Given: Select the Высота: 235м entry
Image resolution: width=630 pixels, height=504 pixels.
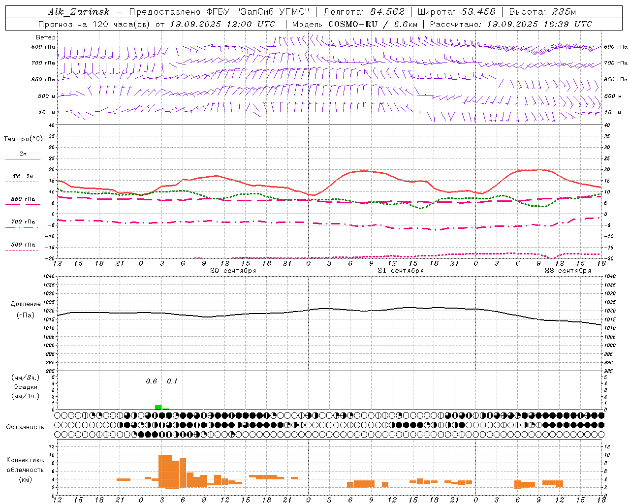Looking at the screenshot, I should [x=542, y=12].
